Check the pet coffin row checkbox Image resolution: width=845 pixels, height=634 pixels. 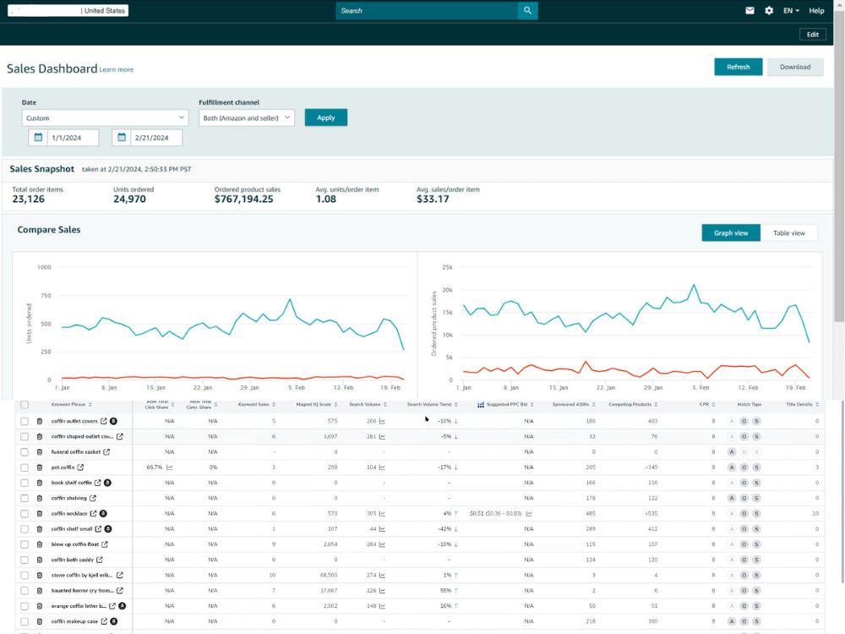pyautogui.click(x=25, y=467)
